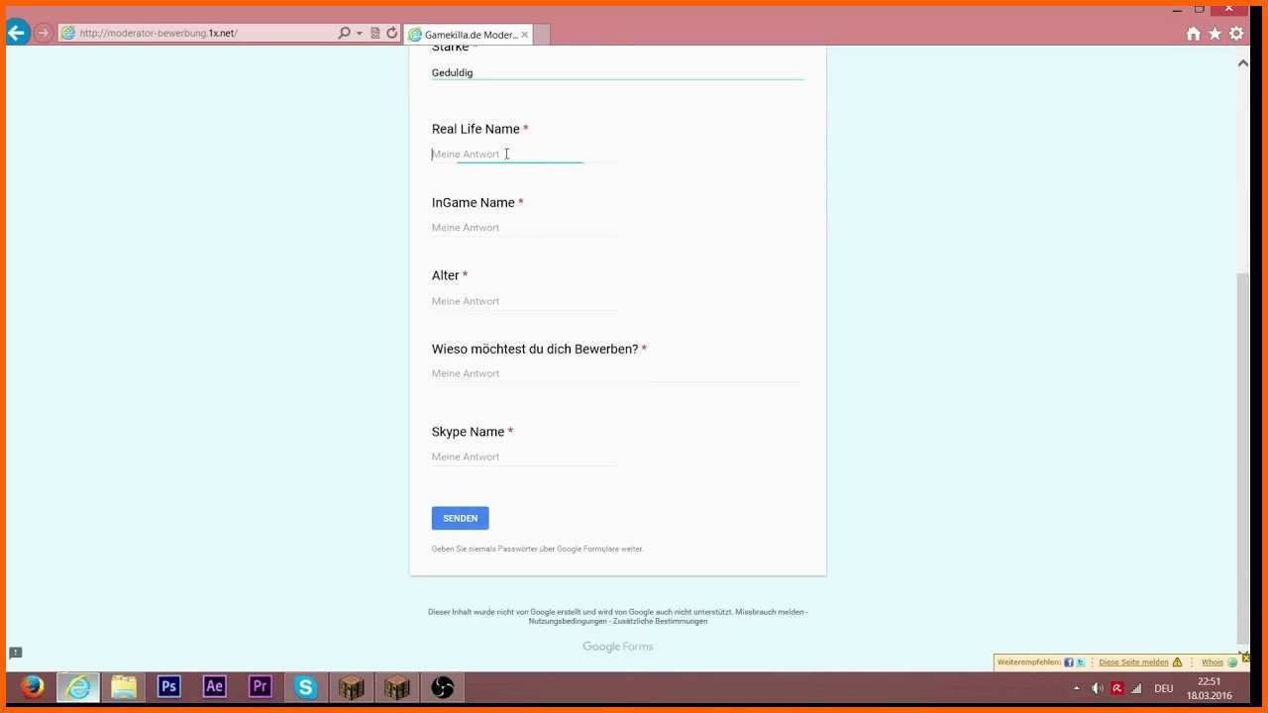The width and height of the screenshot is (1268, 713).
Task: Share the page via Facebook icon
Action: click(1069, 662)
